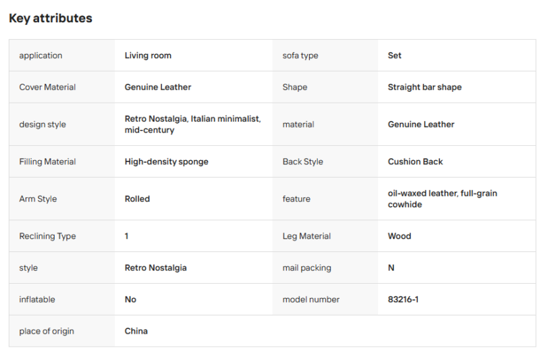Select the Set sofa type value

click(x=394, y=55)
